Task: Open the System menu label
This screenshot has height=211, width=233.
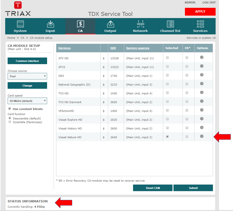Action: (x=20, y=31)
